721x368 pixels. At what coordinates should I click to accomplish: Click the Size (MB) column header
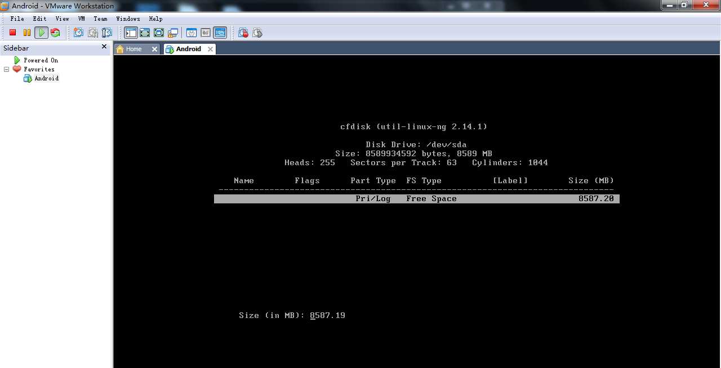click(x=591, y=180)
